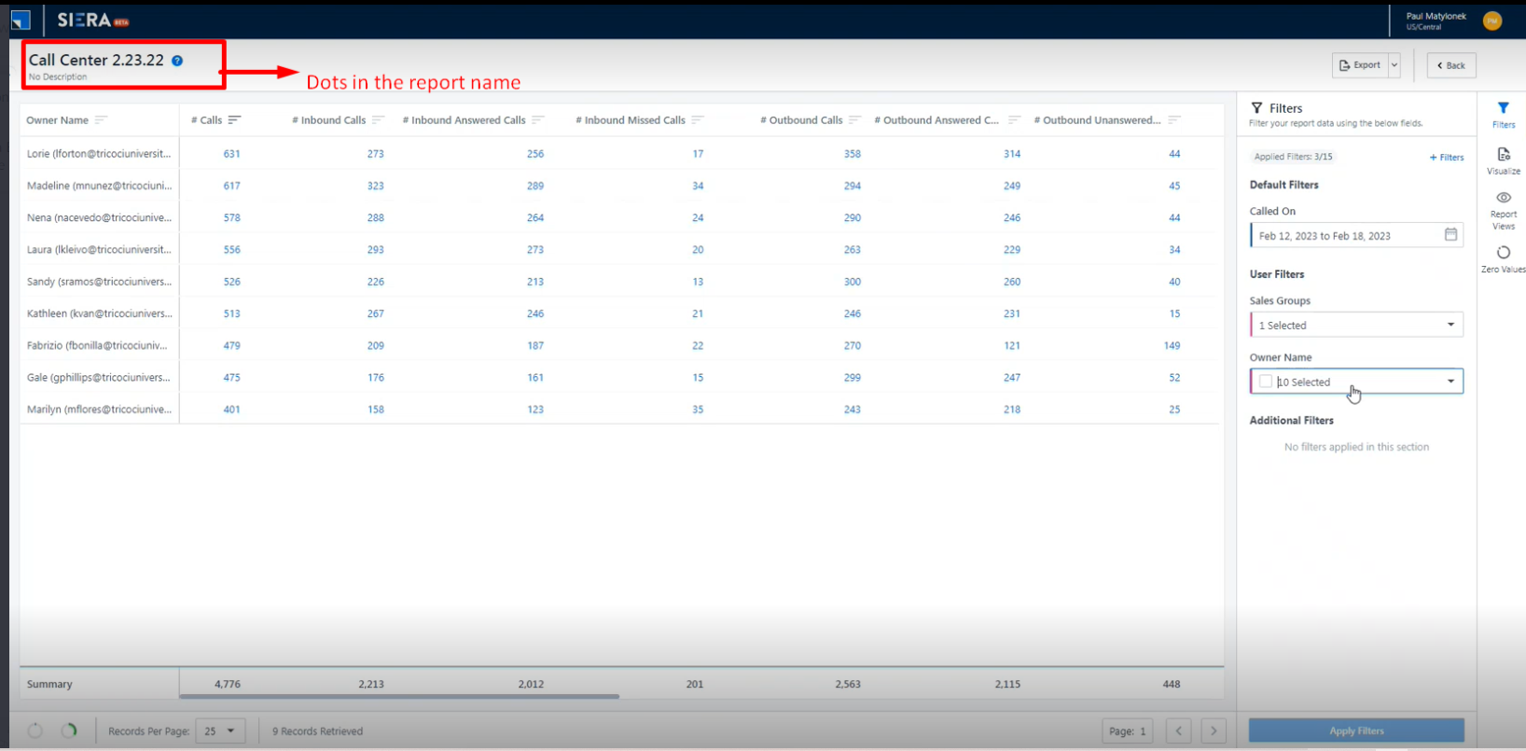This screenshot has height=751, width=1526.
Task: Select the owner row starting with Laura
Action: (x=99, y=250)
